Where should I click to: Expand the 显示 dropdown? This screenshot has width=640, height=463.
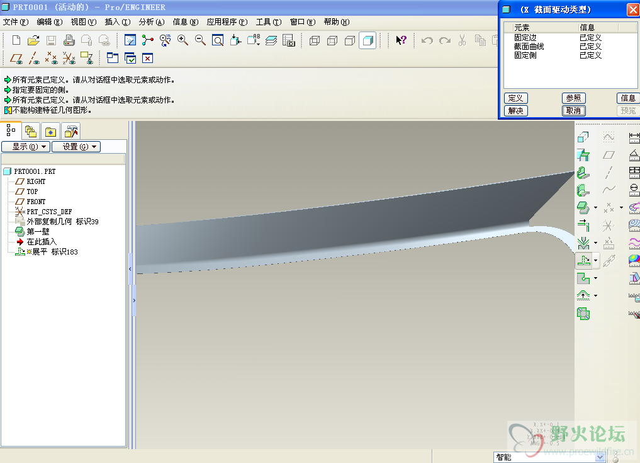(x=26, y=147)
